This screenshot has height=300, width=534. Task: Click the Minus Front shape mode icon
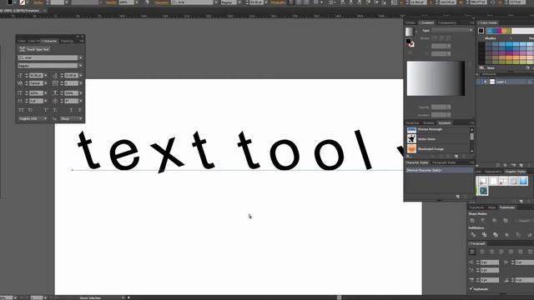click(x=483, y=221)
